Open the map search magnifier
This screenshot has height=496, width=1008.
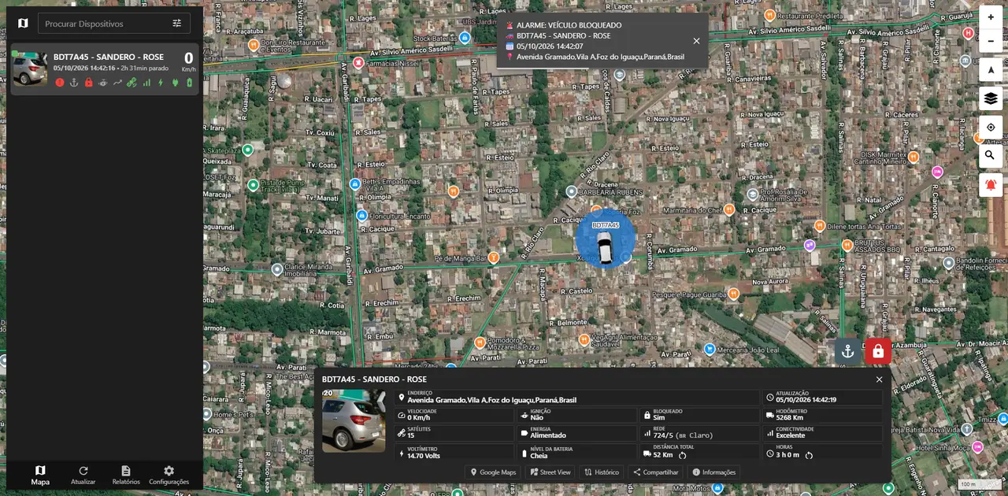991,156
